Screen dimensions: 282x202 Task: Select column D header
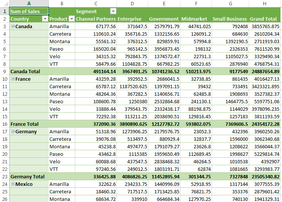click(x=132, y=4)
